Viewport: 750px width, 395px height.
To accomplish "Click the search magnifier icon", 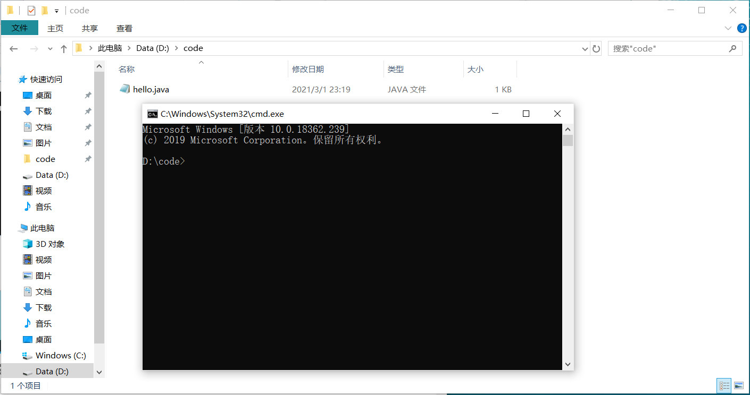I will (x=733, y=48).
